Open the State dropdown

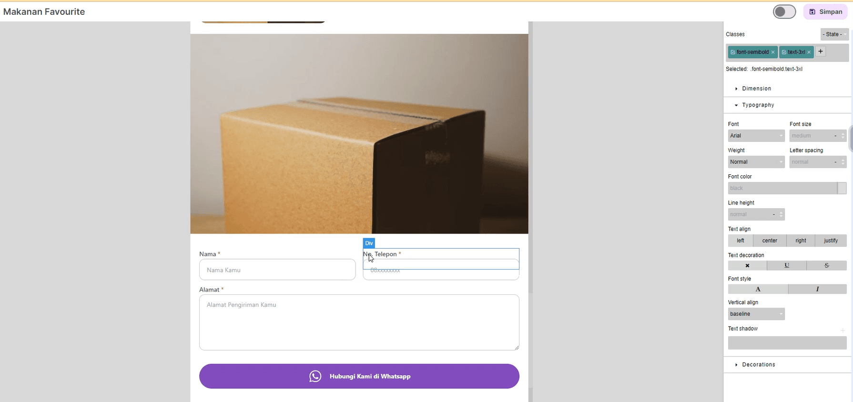[x=834, y=34]
